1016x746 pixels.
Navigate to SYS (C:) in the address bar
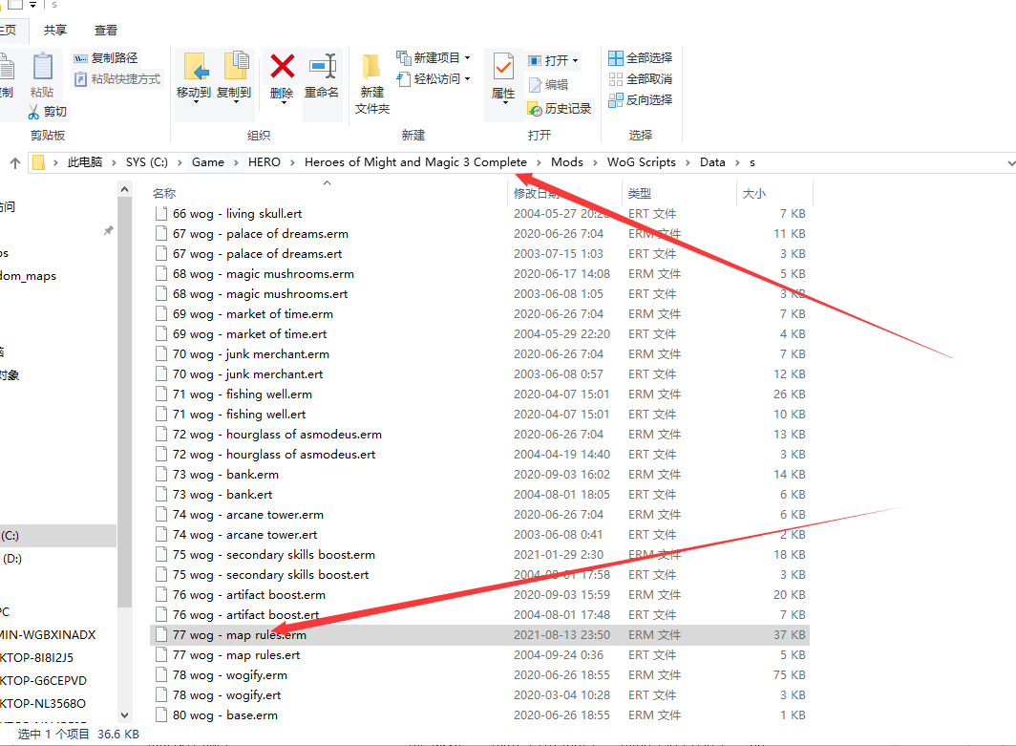tap(147, 162)
